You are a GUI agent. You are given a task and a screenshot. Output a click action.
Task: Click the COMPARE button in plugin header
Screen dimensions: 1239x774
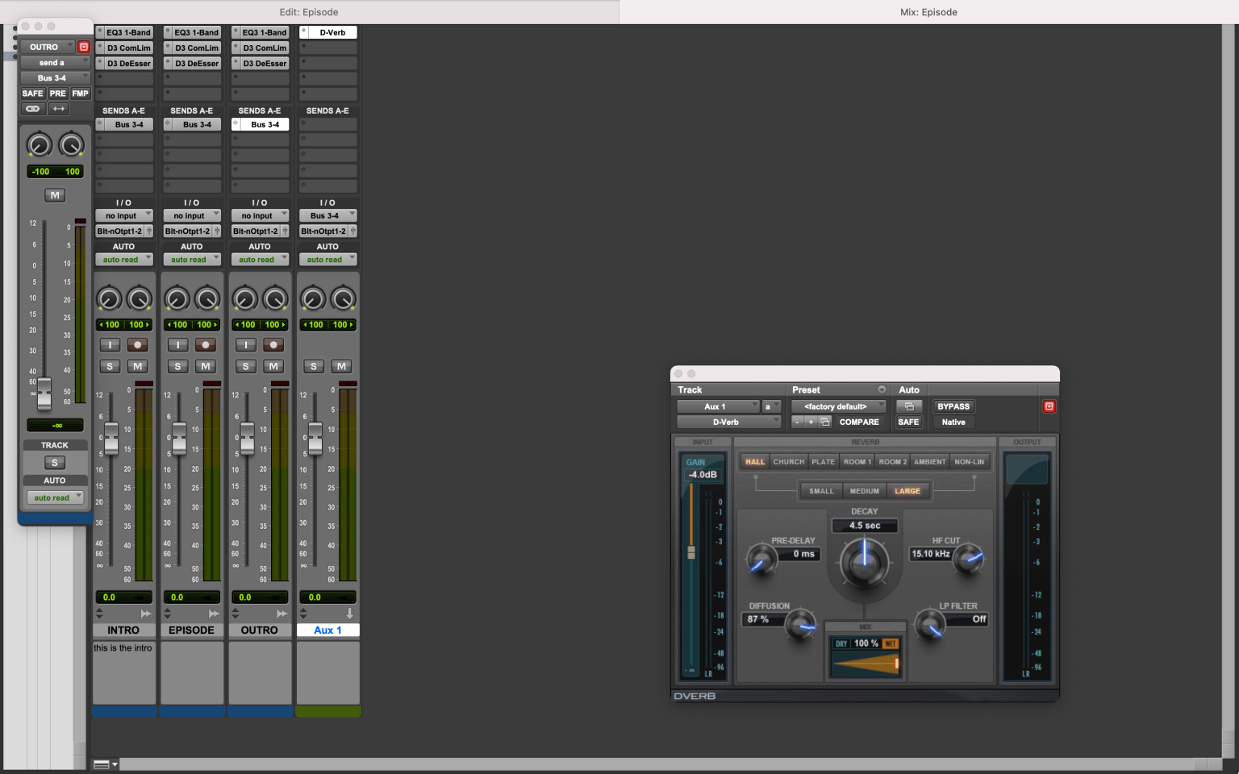coord(858,422)
